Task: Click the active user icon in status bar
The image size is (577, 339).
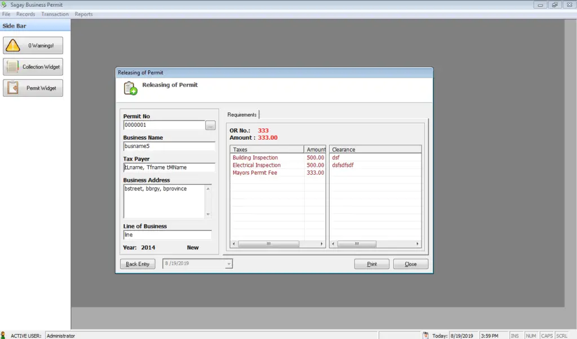Action: (5, 335)
